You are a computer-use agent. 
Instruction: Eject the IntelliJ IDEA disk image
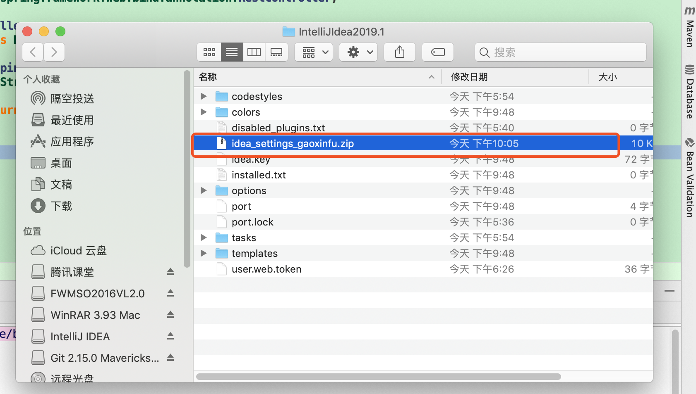click(170, 336)
